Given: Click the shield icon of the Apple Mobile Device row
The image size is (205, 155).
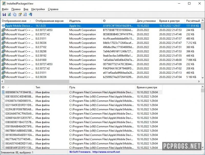Looking at the screenshot, I should (3, 26).
